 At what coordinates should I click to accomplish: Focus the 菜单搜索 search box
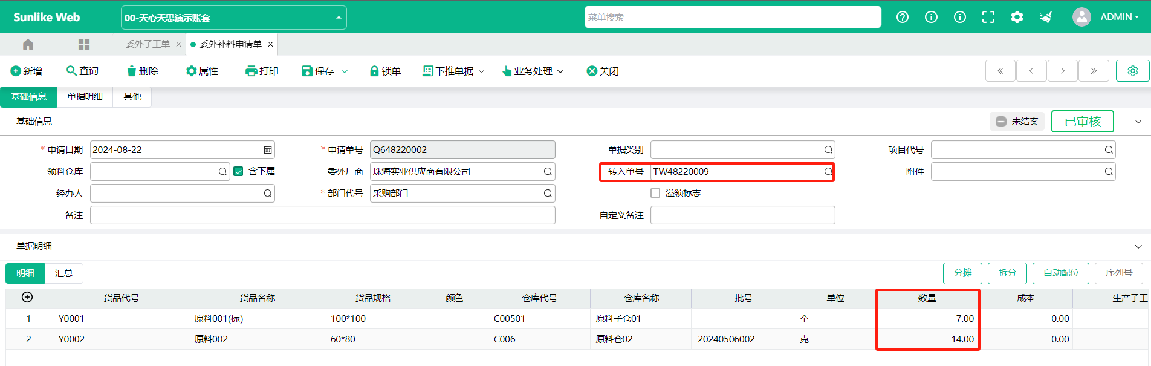733,17
